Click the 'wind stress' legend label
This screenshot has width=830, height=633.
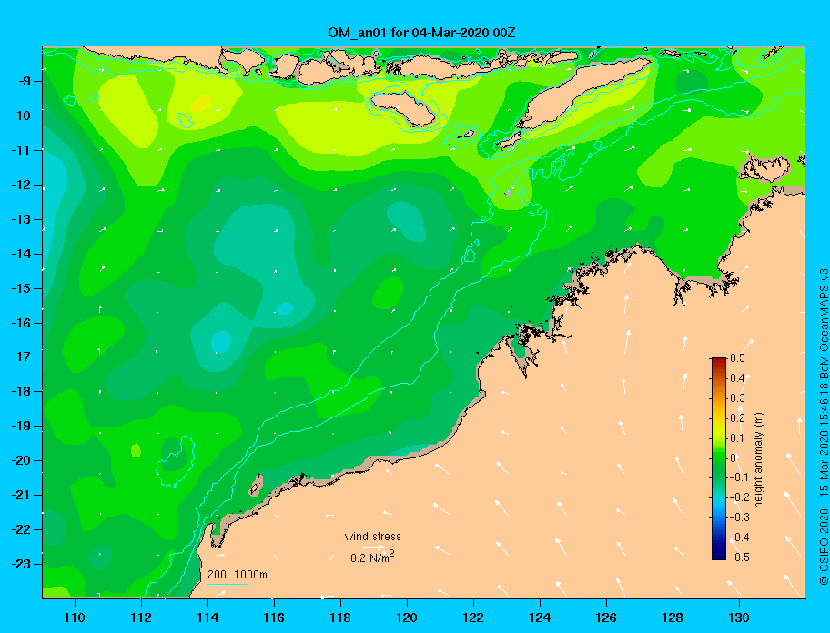point(372,537)
